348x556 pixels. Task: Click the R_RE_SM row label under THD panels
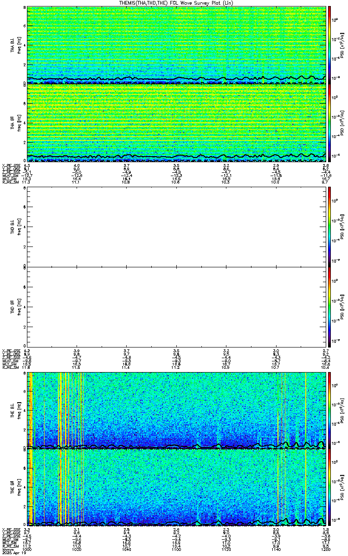coord(10,367)
